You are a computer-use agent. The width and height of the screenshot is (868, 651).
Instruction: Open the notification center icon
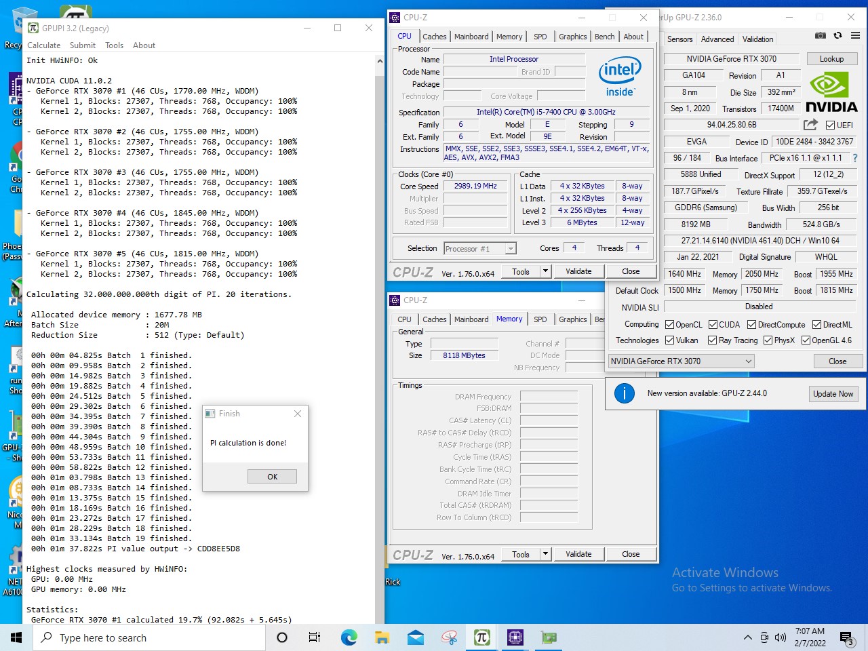[847, 637]
